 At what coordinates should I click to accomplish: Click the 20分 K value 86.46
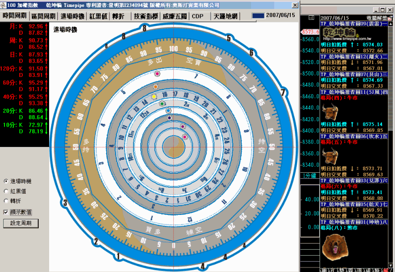click(x=36, y=111)
